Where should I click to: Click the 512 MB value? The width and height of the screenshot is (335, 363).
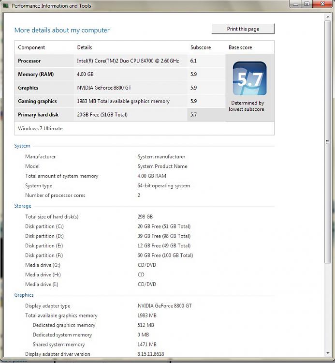pyautogui.click(x=146, y=325)
